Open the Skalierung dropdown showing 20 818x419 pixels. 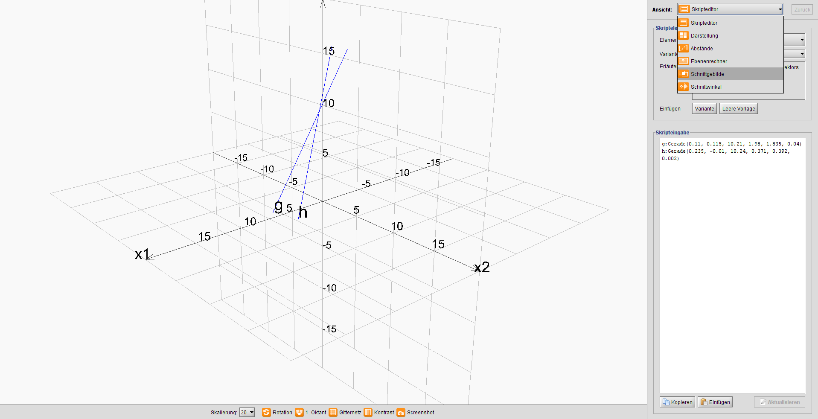[x=247, y=412]
